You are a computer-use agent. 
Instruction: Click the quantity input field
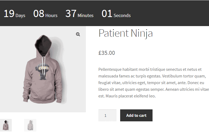tap(107, 115)
